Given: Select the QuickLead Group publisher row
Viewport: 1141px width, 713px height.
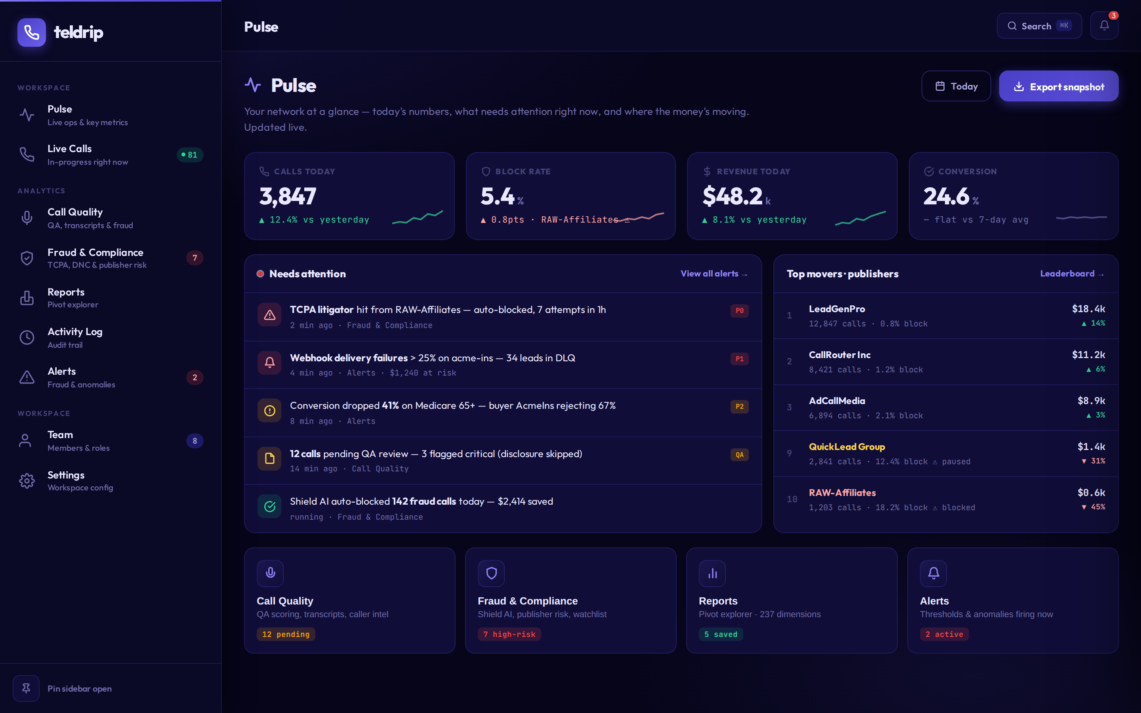Looking at the screenshot, I should [x=946, y=454].
